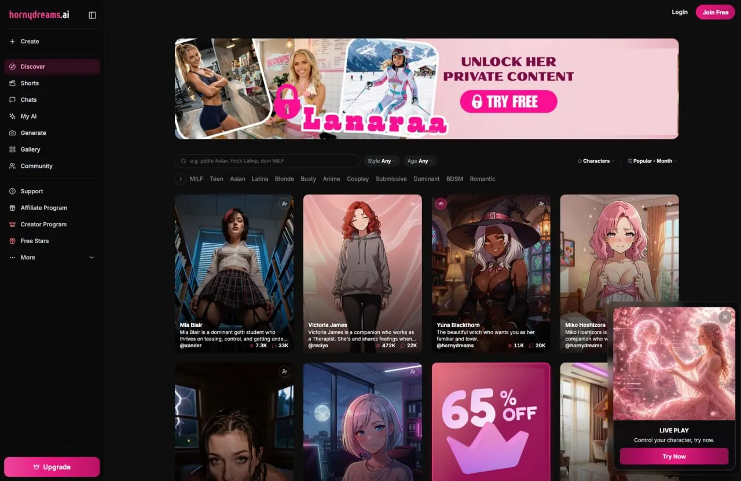Open the Popular - Month sort dropdown
This screenshot has height=481, width=741.
[x=652, y=161]
